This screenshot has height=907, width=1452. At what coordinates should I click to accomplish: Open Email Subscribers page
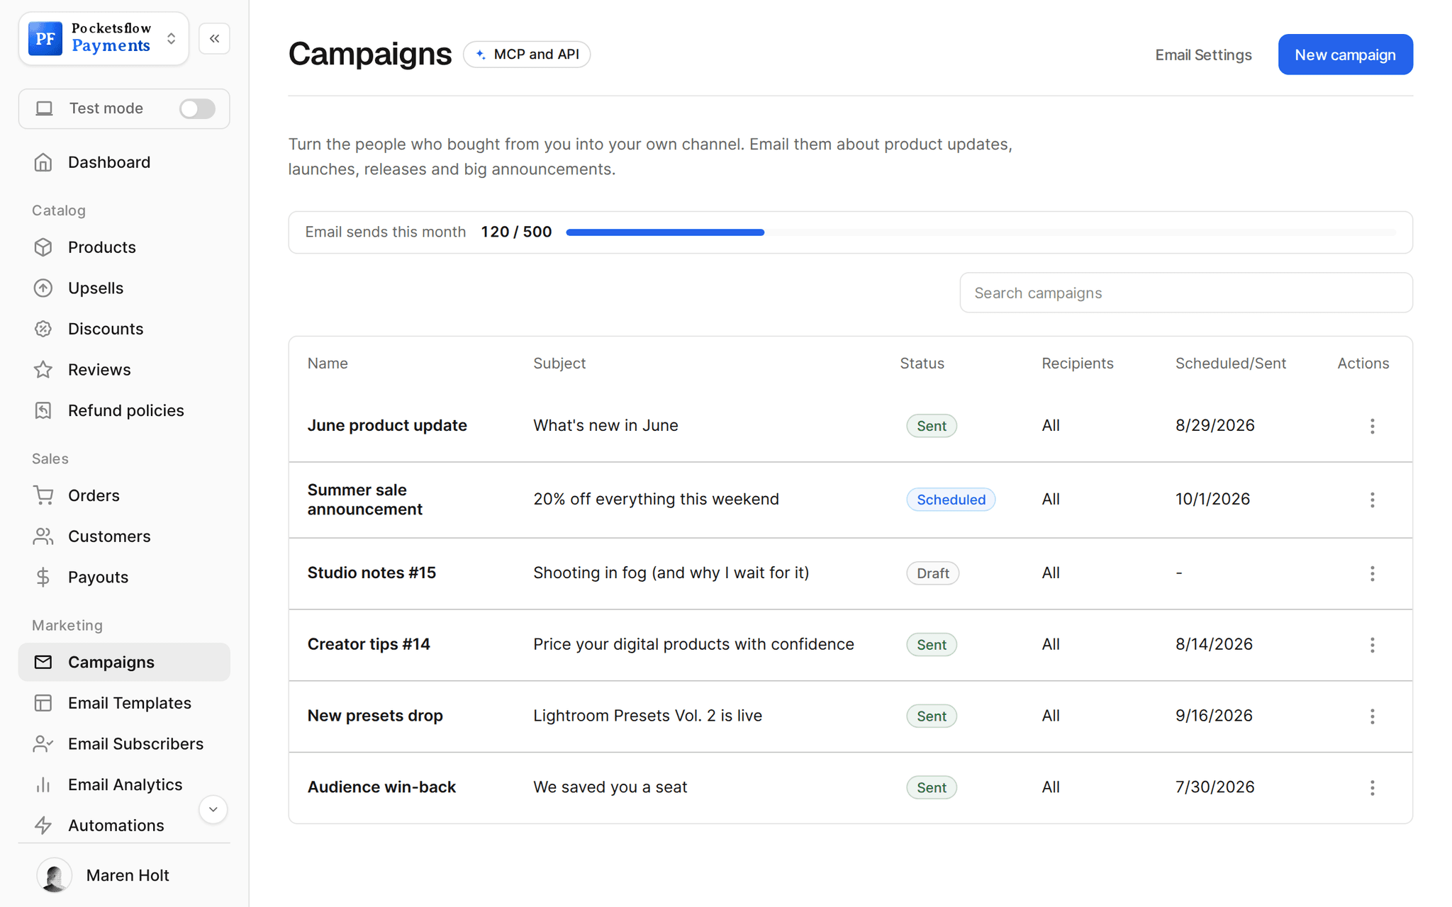pyautogui.click(x=124, y=744)
